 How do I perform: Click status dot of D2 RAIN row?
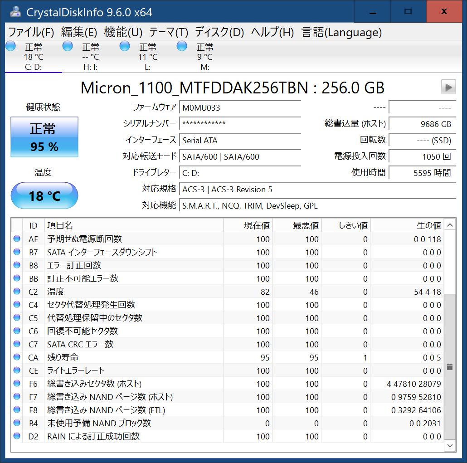17,436
